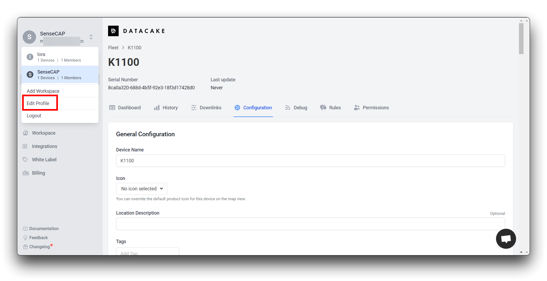The image size is (547, 281).
Task: Open the Feedback link
Action: click(x=39, y=238)
